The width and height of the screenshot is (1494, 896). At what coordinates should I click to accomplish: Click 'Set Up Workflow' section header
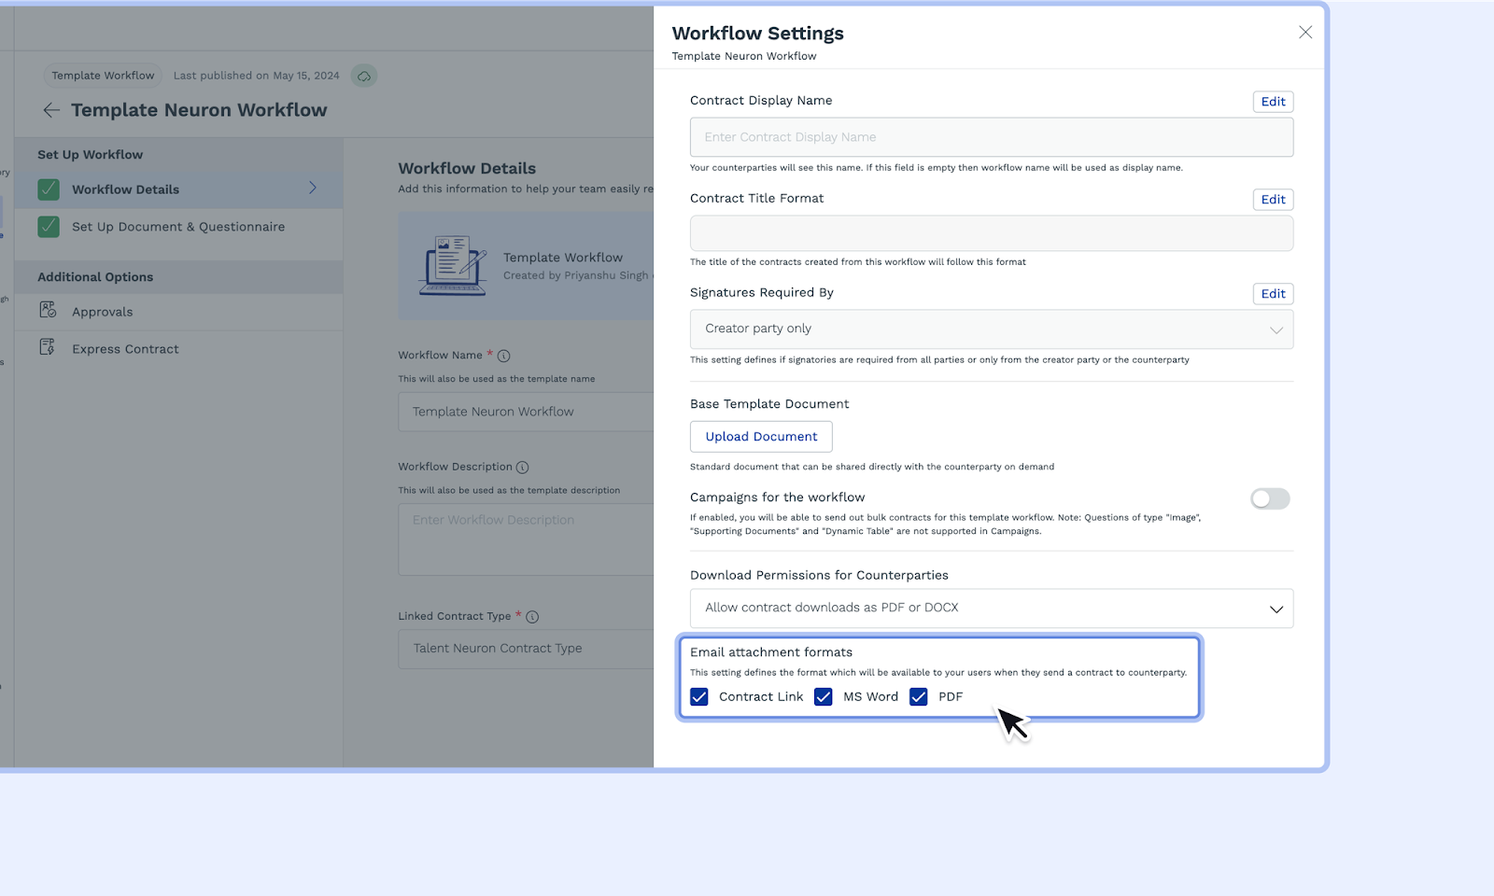[91, 155]
